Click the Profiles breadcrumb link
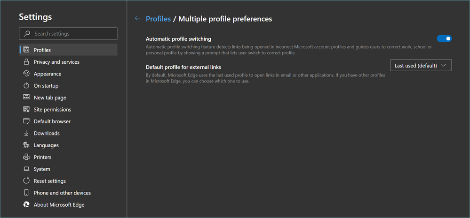 [x=158, y=19]
